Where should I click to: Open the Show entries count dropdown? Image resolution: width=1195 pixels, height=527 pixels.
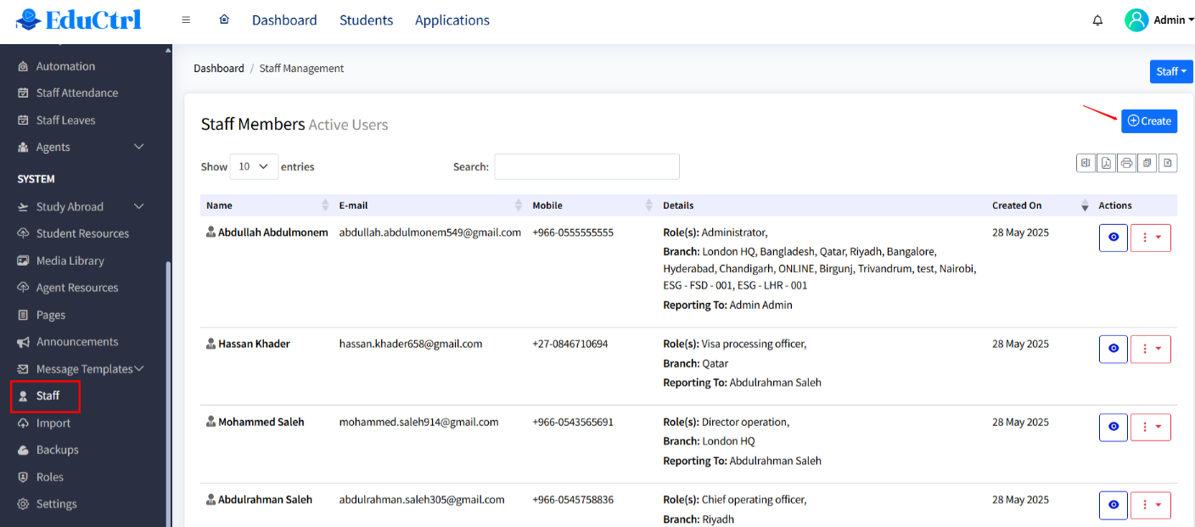[x=254, y=166]
